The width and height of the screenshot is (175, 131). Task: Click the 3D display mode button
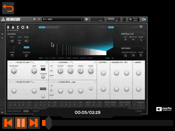point(113,58)
